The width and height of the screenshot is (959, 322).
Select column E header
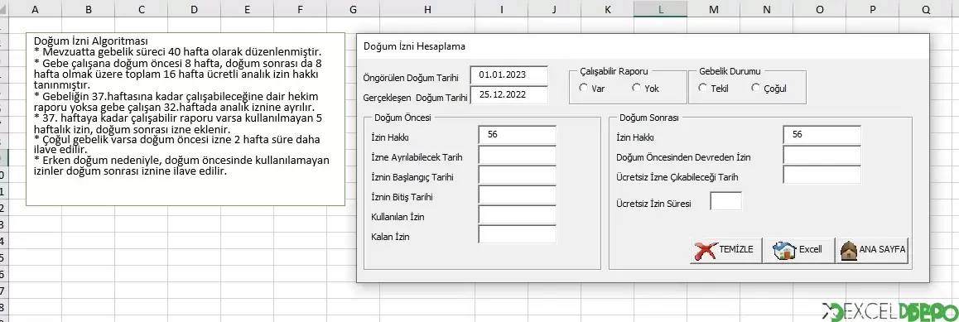click(247, 8)
